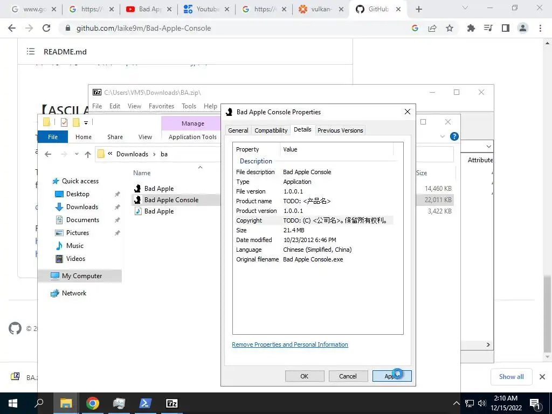The height and width of the screenshot is (414, 552).
Task: Open new Chrome tab
Action: click(418, 9)
